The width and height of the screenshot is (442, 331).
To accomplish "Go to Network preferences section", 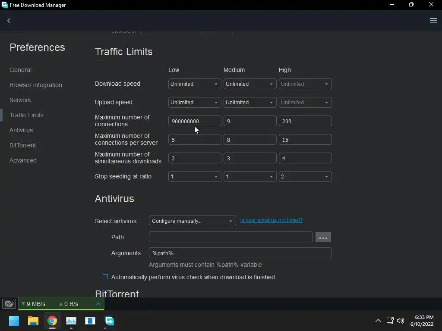I will 20,100.
